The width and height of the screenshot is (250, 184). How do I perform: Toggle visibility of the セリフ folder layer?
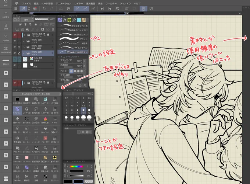(x=15, y=41)
